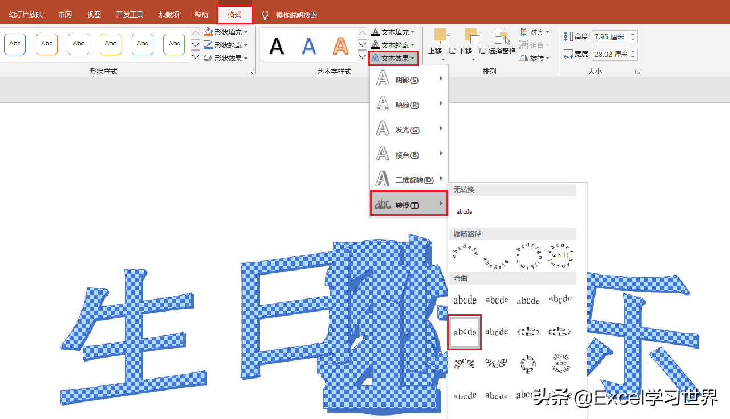Open the 格式 ribbon tab
The height and width of the screenshot is (419, 730).
click(235, 15)
